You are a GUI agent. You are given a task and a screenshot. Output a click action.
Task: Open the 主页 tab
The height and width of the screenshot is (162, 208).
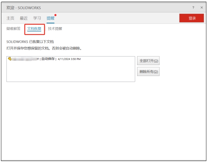(10, 18)
